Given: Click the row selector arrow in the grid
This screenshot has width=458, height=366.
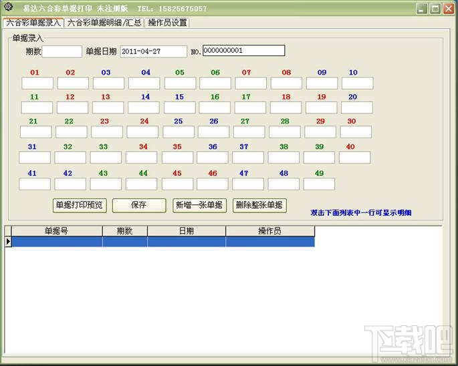Looking at the screenshot, I should [8, 242].
